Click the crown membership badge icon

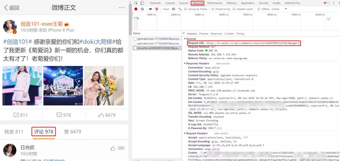66,25
